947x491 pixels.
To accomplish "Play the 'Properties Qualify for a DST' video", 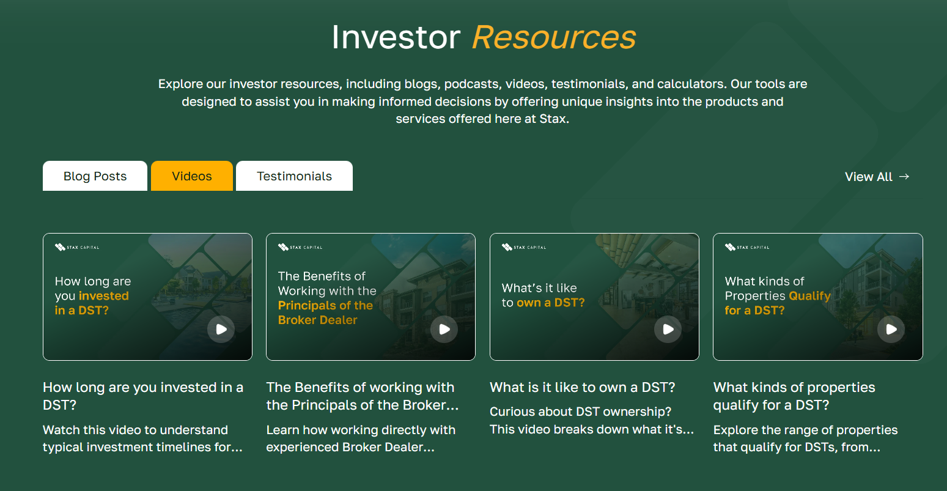I will [891, 329].
